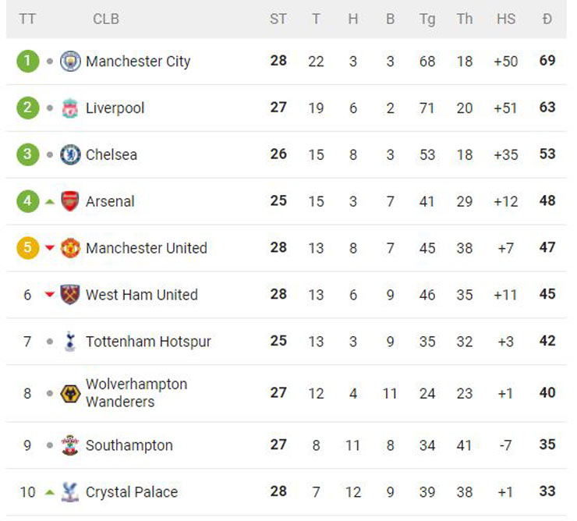Click the green position 1 badge

click(27, 61)
